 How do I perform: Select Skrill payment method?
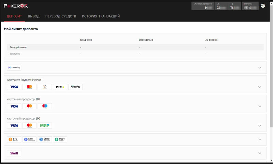tap(14, 153)
